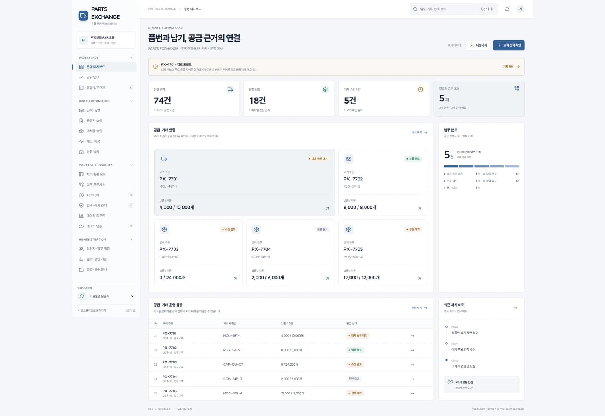
Task: Collapse the CONTROL & INSIGHTS sidebar section
Action: pyautogui.click(x=132, y=165)
